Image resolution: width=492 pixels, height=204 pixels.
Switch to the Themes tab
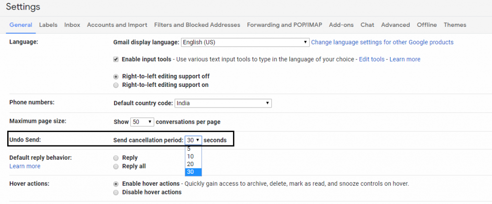(x=455, y=25)
